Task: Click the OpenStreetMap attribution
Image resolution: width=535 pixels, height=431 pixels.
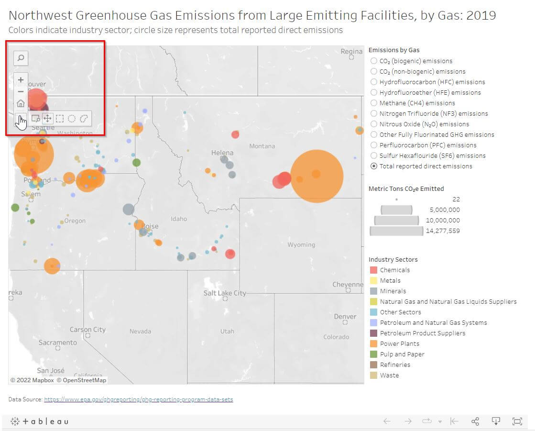Action: (81, 380)
